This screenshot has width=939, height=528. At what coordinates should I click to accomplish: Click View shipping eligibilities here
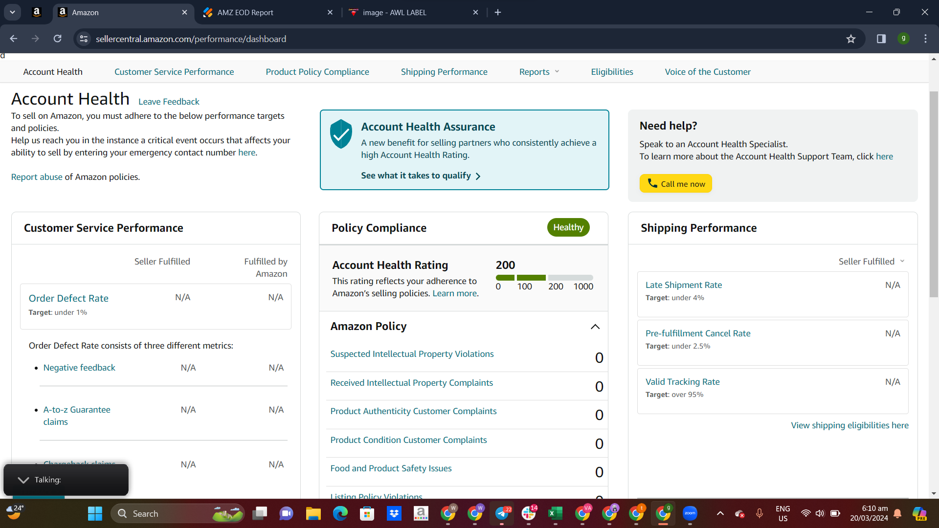[x=850, y=425]
